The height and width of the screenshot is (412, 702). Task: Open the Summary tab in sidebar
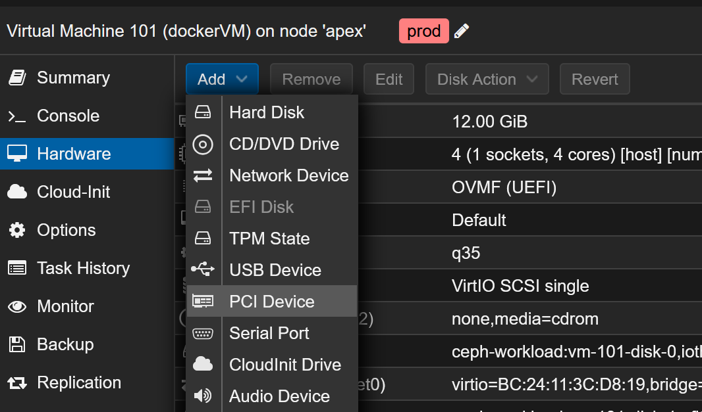73,78
